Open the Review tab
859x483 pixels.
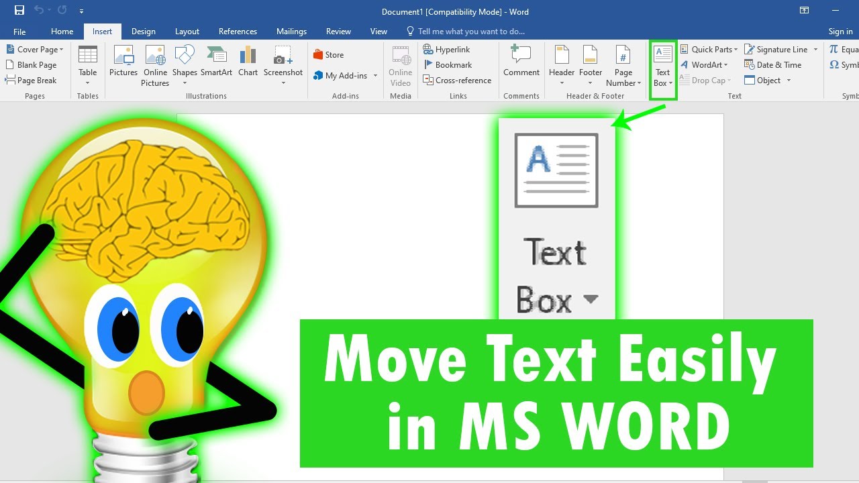point(338,32)
